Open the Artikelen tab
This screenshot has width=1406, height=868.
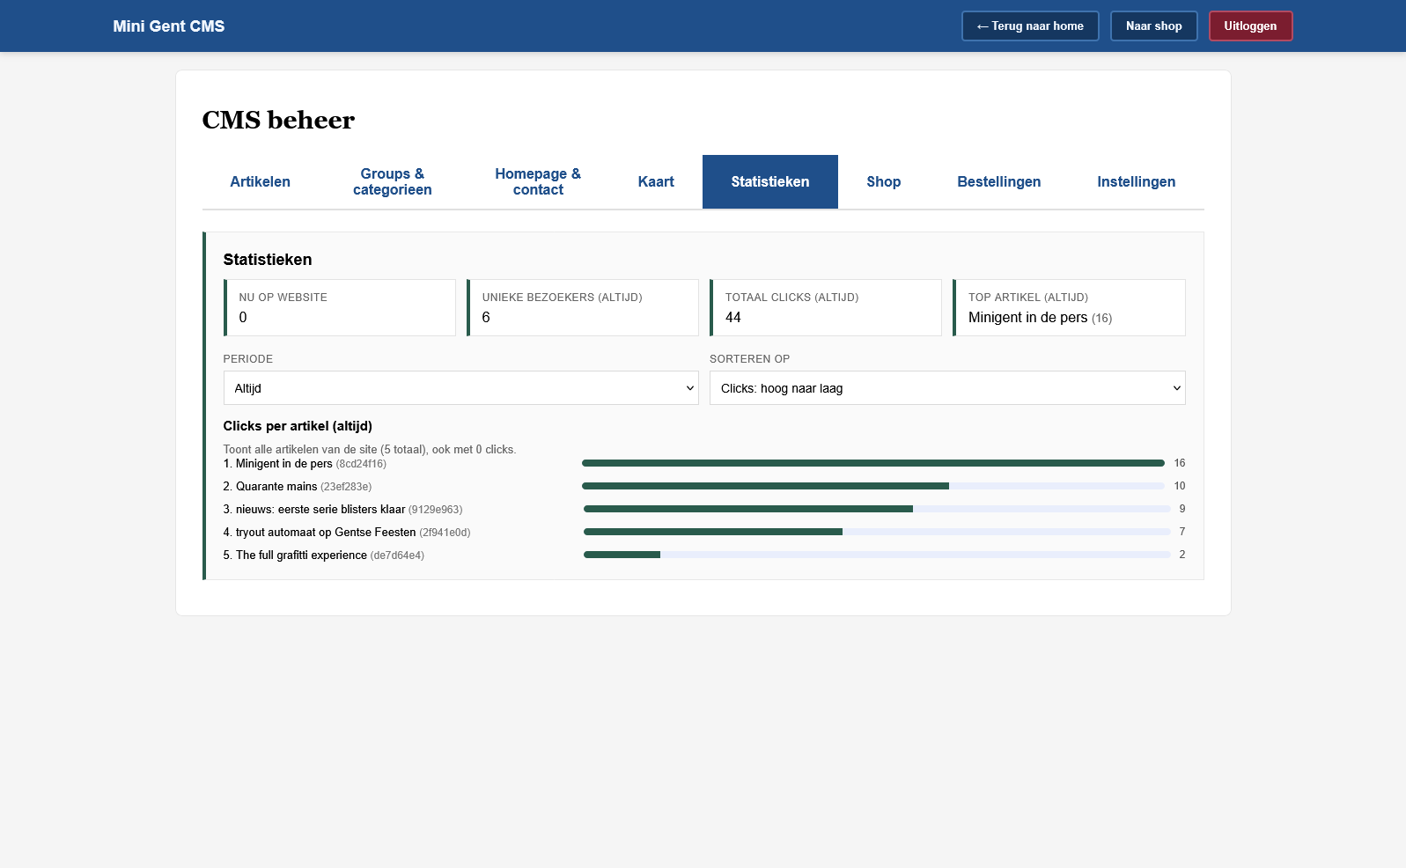click(x=260, y=181)
